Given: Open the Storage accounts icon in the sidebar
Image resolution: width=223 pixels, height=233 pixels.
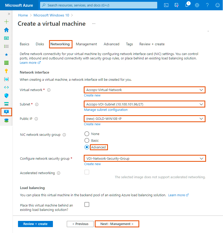Looking at the screenshot, I should click(x=6, y=104).
